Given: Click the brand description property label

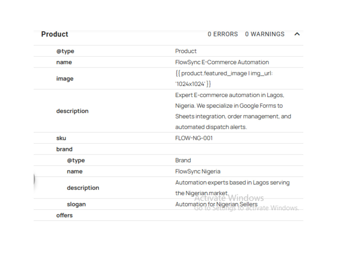Looking at the screenshot, I should 83,188.
